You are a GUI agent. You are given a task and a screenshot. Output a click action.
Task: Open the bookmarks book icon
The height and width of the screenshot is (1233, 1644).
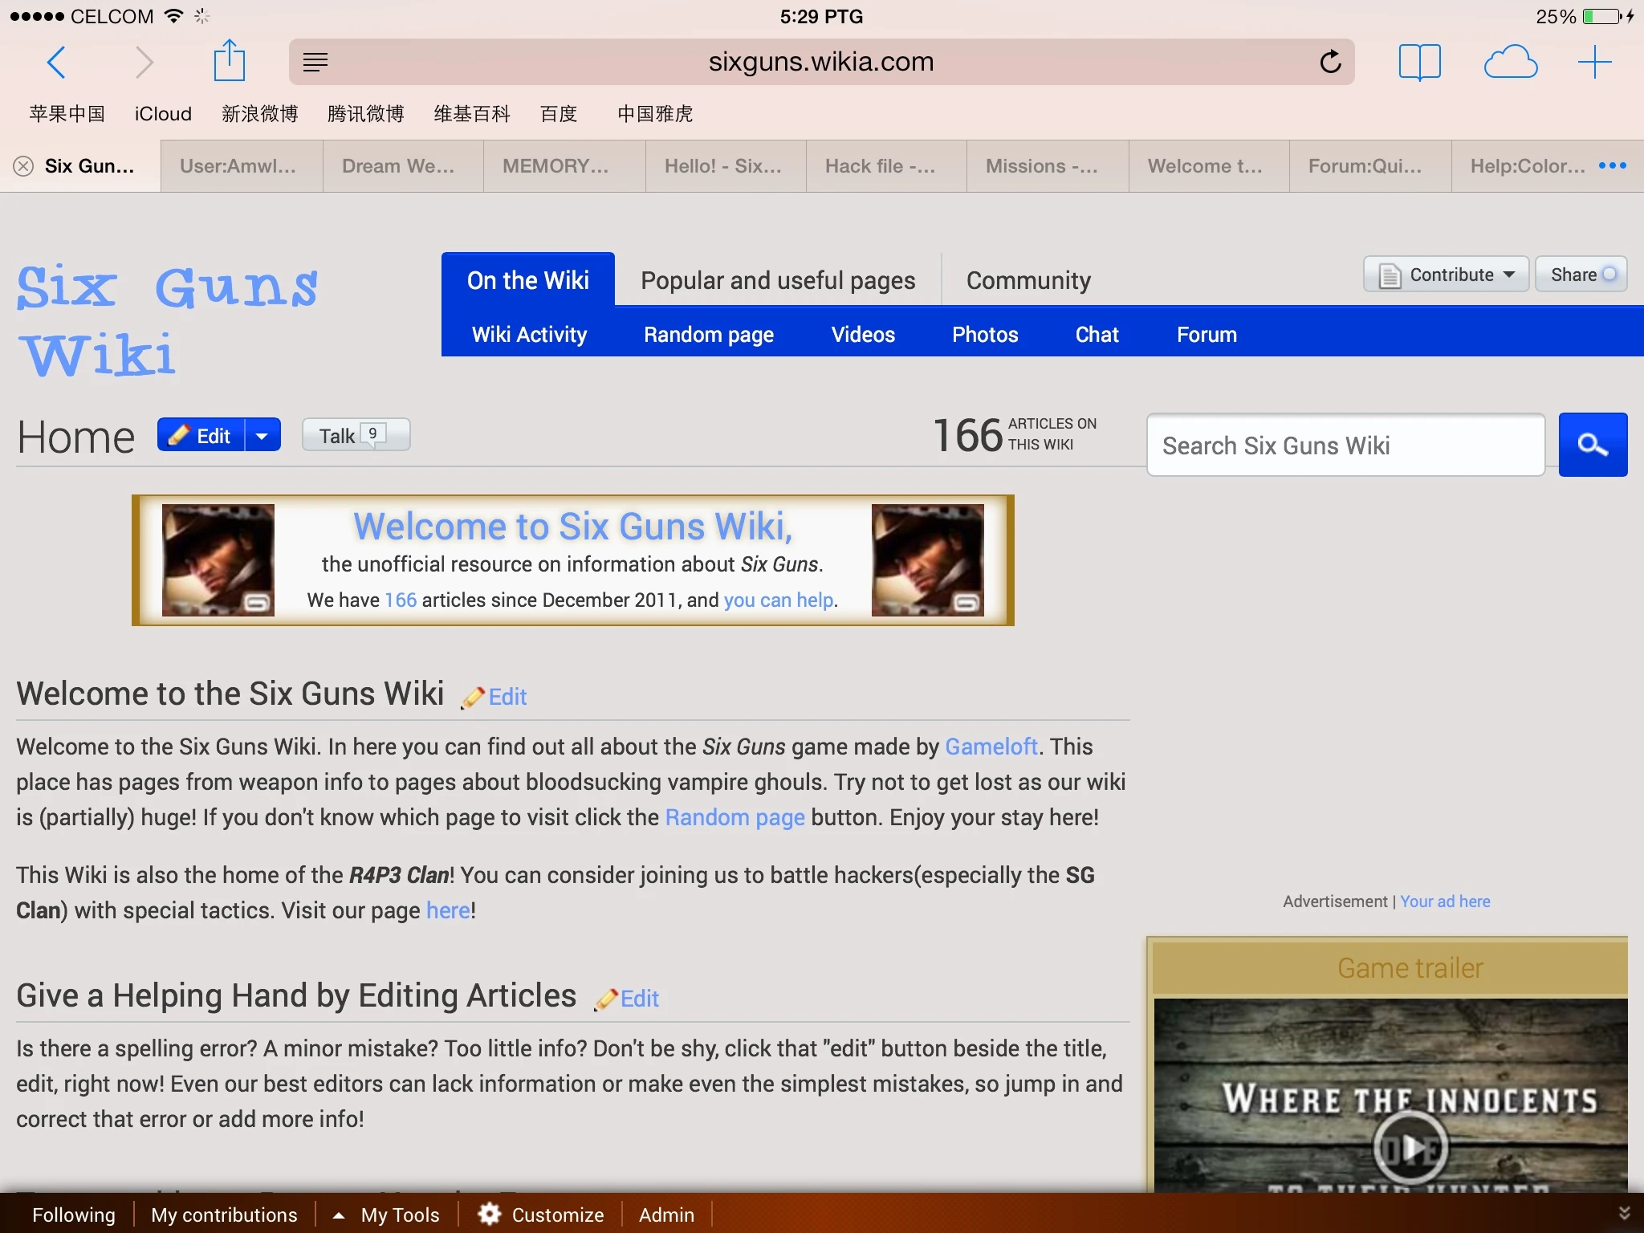pyautogui.click(x=1419, y=62)
